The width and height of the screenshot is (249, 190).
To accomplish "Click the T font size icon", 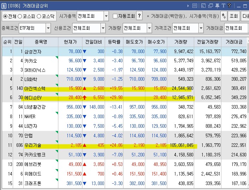I will 224,6.
